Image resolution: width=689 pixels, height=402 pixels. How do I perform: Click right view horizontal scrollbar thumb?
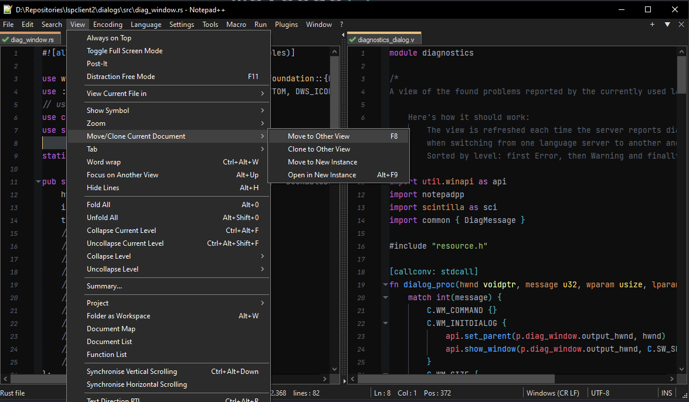point(456,379)
